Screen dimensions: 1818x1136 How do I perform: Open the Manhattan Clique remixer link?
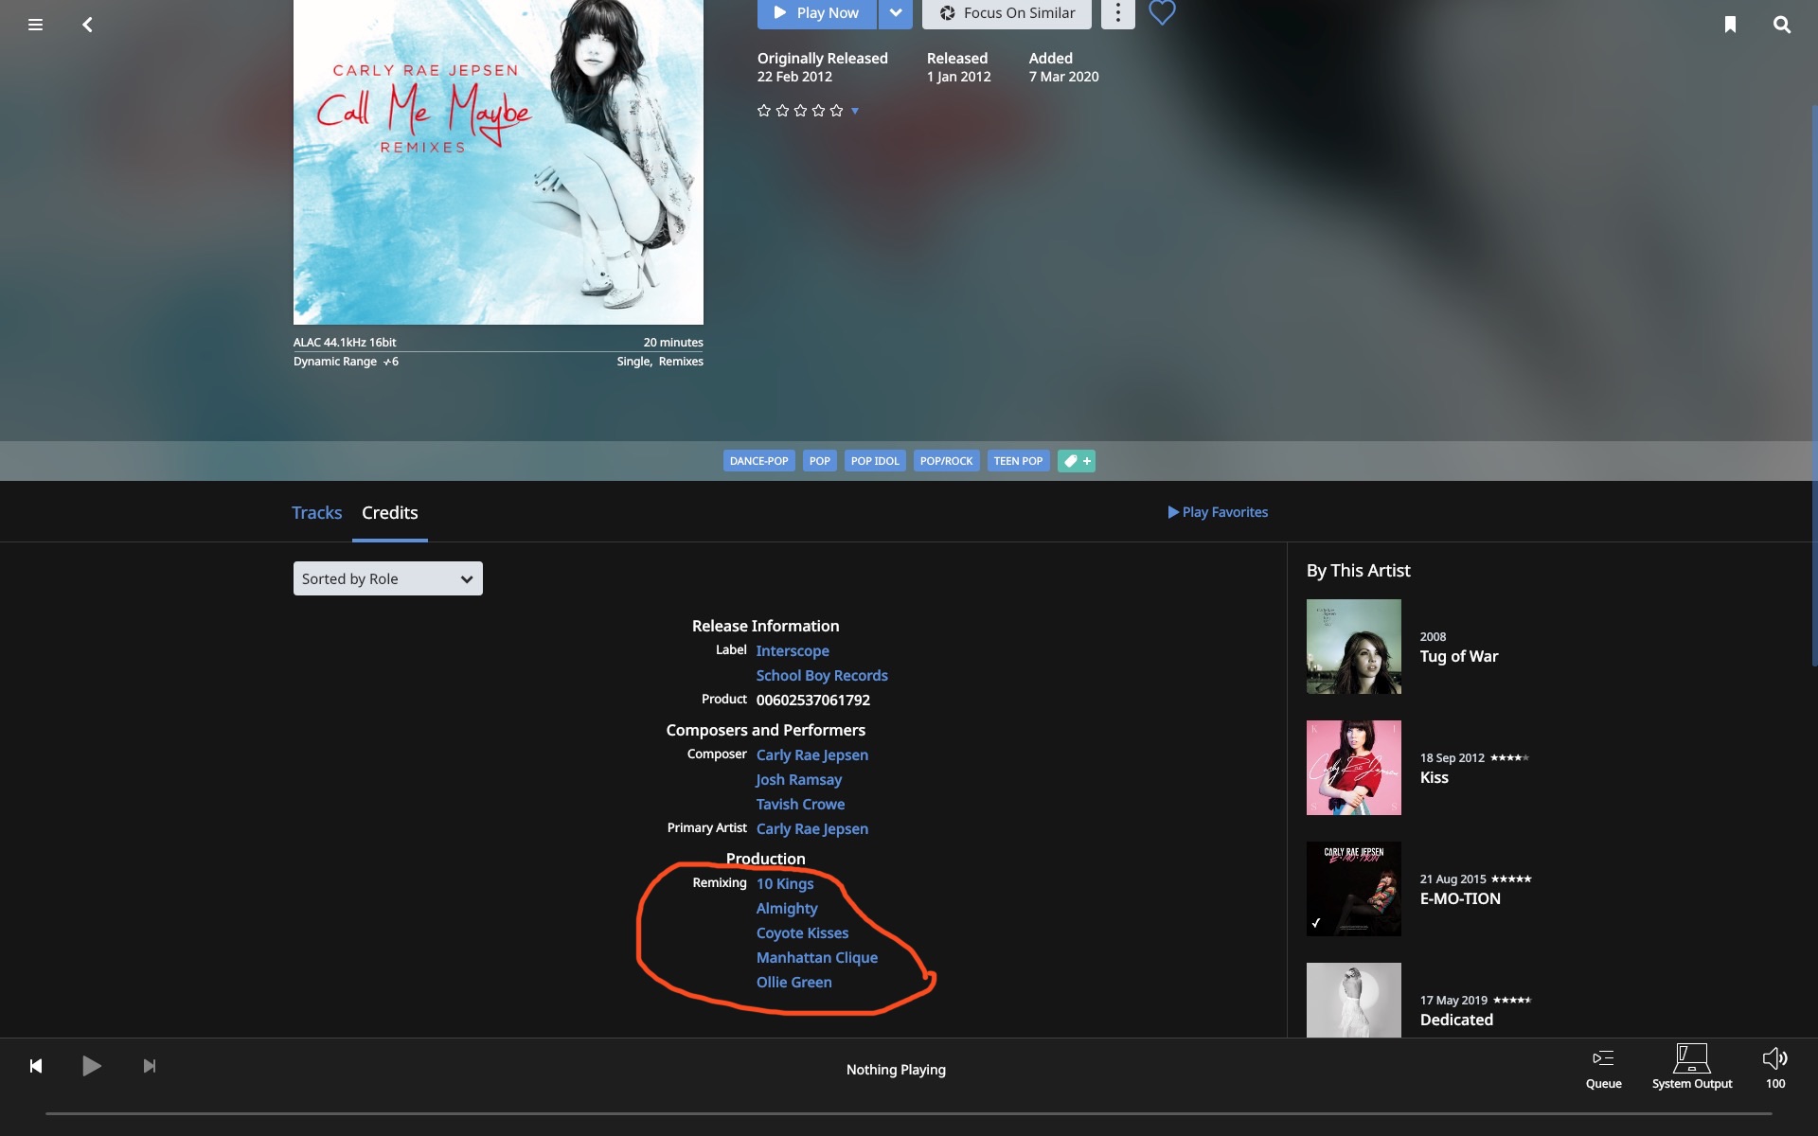817,957
